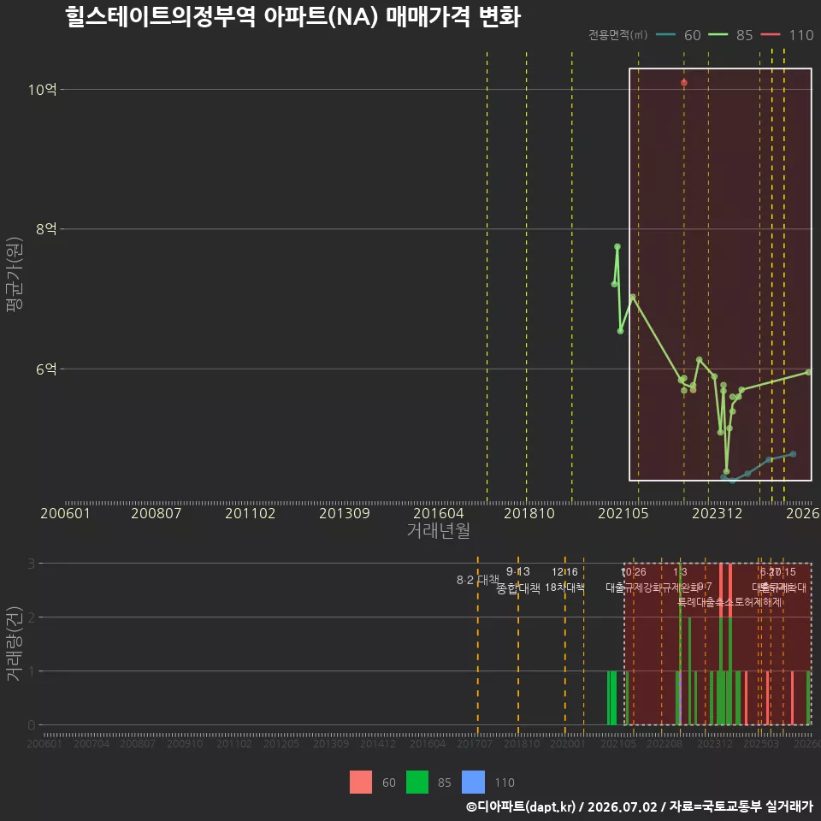This screenshot has height=821, width=821.
Task: Click the 1·3 annotation label
Action: [680, 572]
